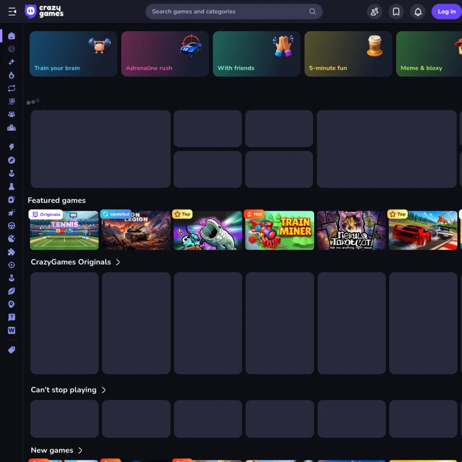Open new games sparkles icon
The image size is (462, 462).
[x=12, y=62]
